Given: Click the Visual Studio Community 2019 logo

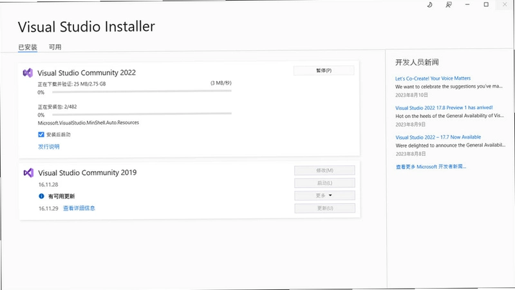Looking at the screenshot, I should tap(28, 173).
